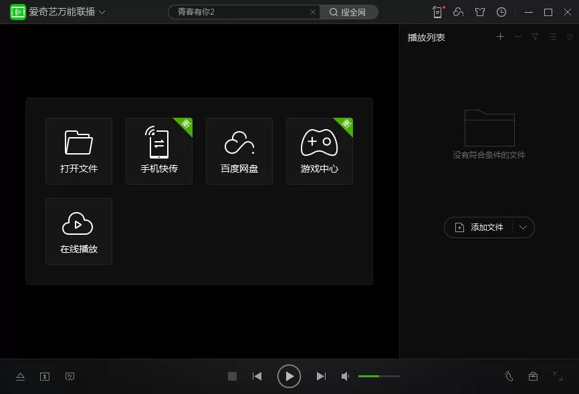This screenshot has width=579, height=394.
Task: Click the phone icon with red dot
Action: 437,12
